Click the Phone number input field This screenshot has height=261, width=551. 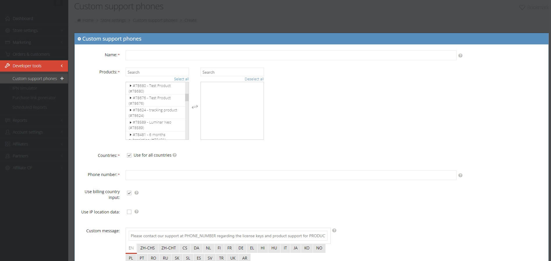291,175
